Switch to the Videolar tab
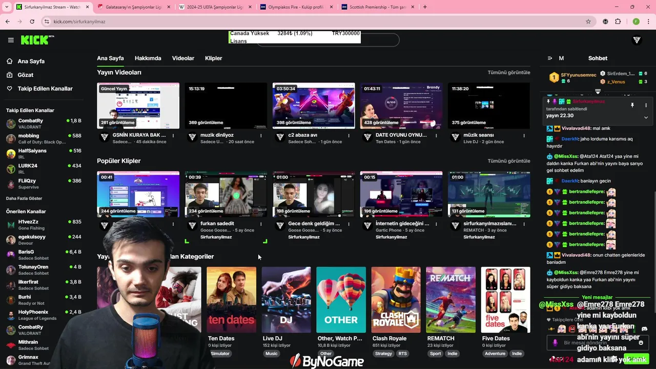656x369 pixels. point(183,58)
